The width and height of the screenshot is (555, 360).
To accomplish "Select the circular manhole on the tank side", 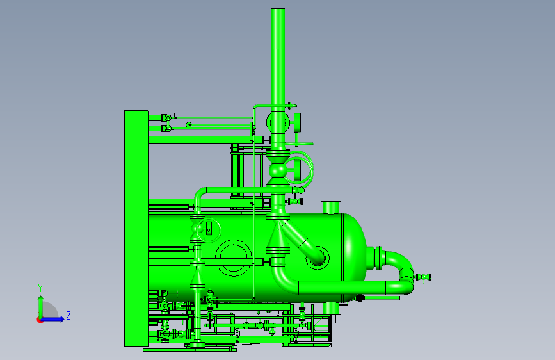I will [x=233, y=258].
